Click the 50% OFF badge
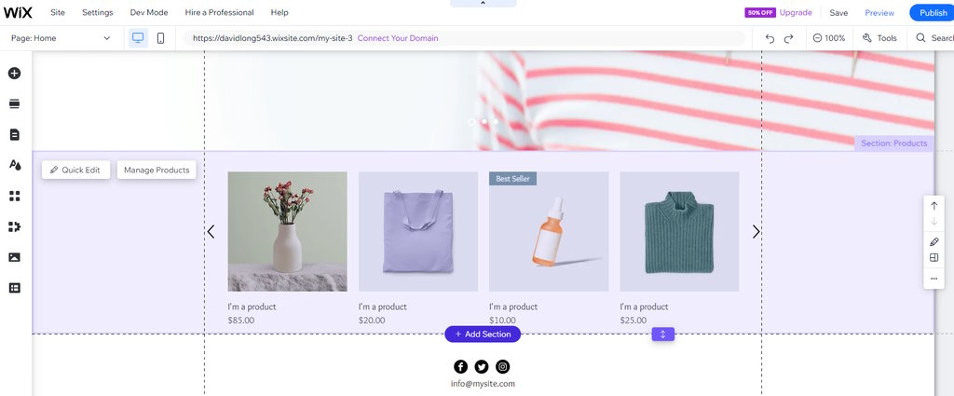The image size is (954, 396). 760,13
